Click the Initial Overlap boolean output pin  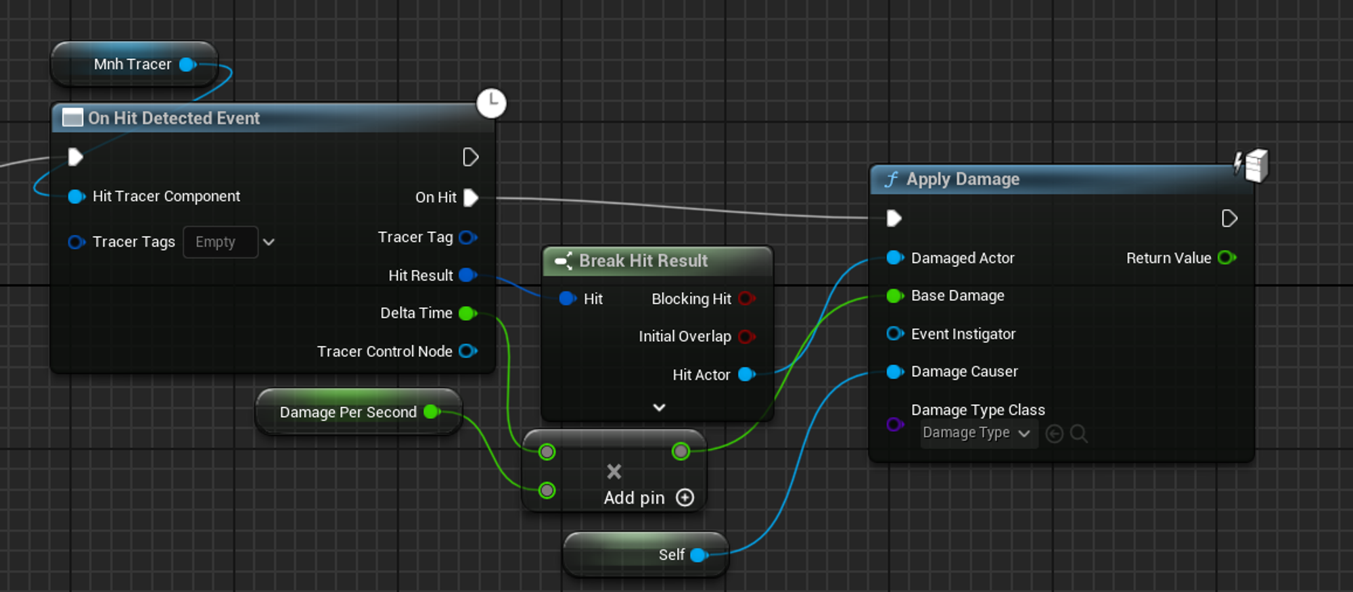[x=746, y=337]
